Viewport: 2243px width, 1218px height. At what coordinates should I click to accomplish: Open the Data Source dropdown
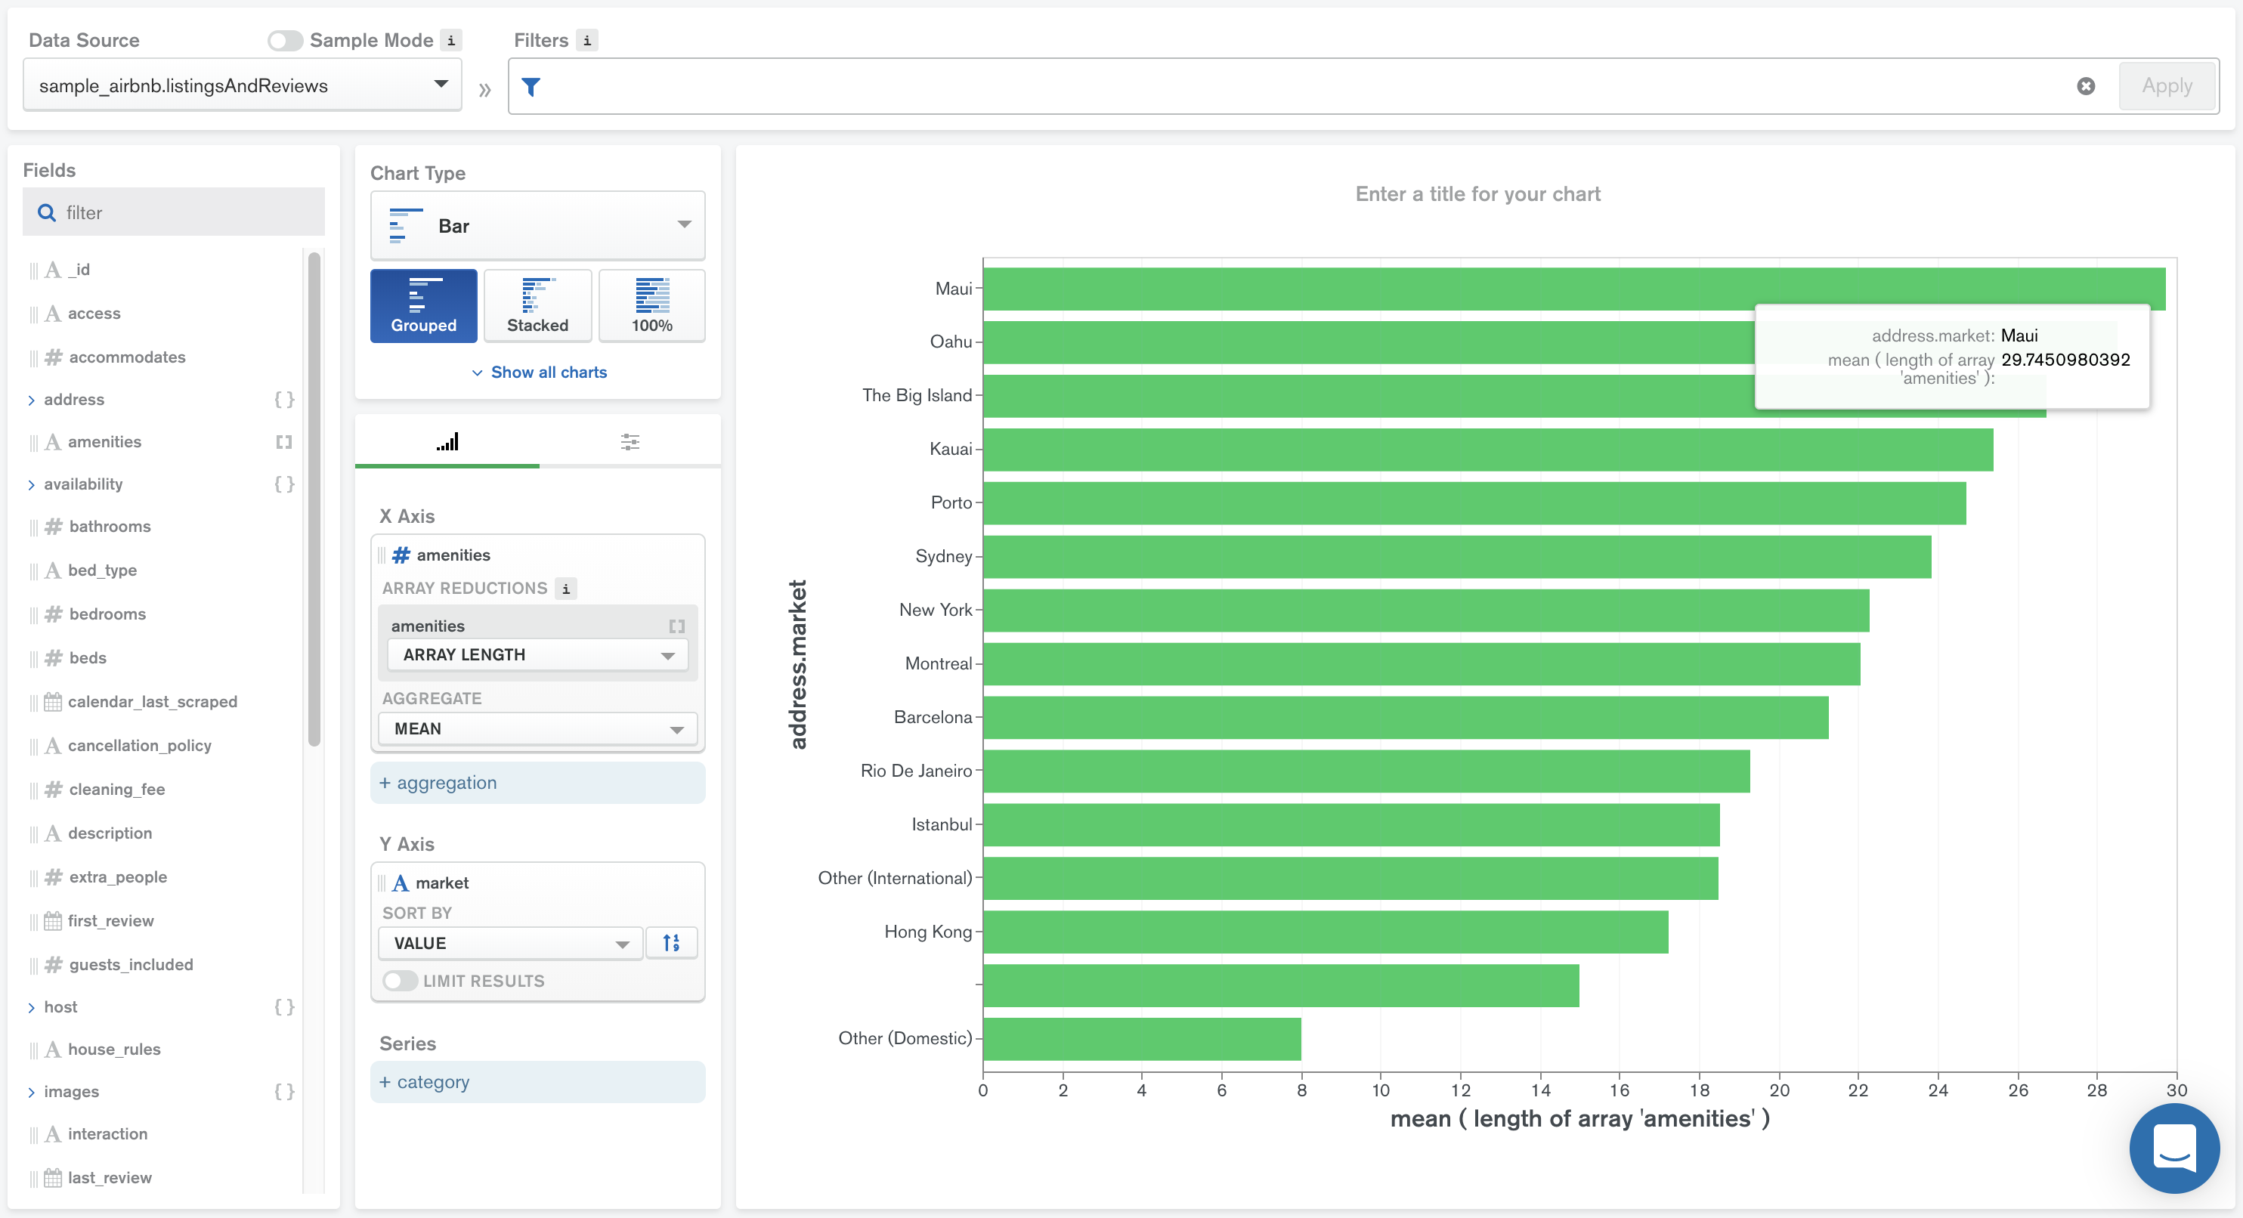242,85
